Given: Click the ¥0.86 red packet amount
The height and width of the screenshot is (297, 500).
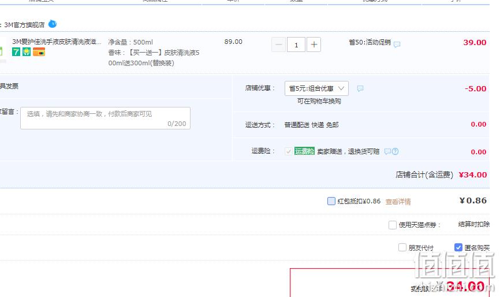Looking at the screenshot, I should [473, 201].
